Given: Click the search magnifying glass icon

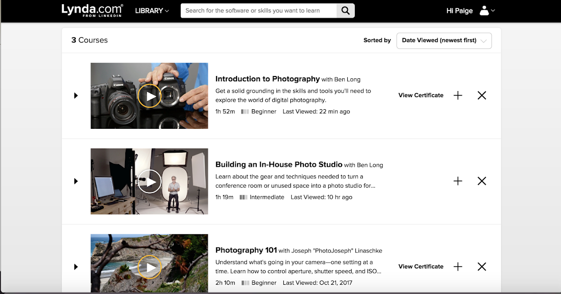Looking at the screenshot, I should (x=345, y=10).
